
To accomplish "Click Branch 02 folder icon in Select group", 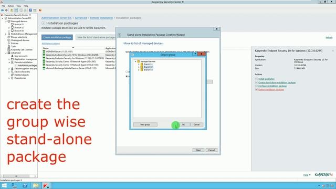I will point(142,67).
